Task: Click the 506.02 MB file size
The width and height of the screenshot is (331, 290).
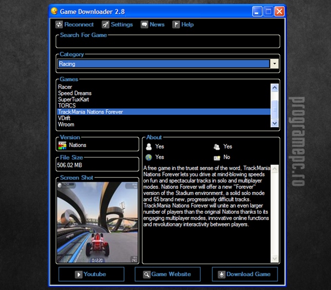Action: (70, 165)
